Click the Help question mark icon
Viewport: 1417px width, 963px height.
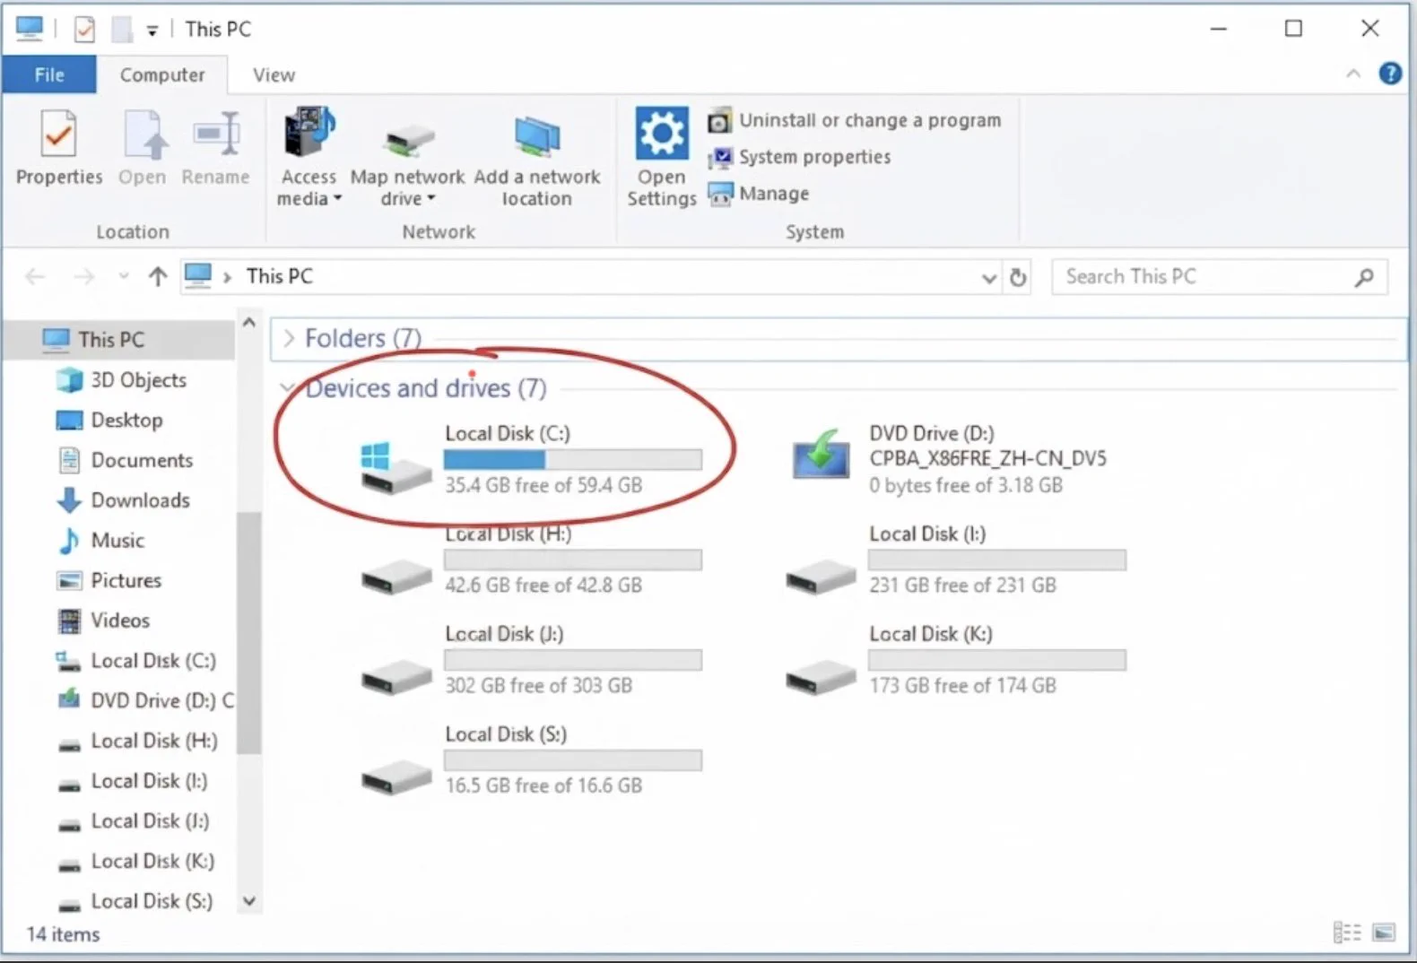(1390, 74)
